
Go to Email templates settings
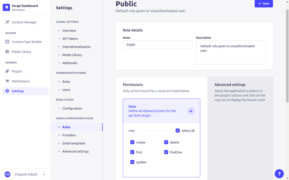pyautogui.click(x=74, y=143)
